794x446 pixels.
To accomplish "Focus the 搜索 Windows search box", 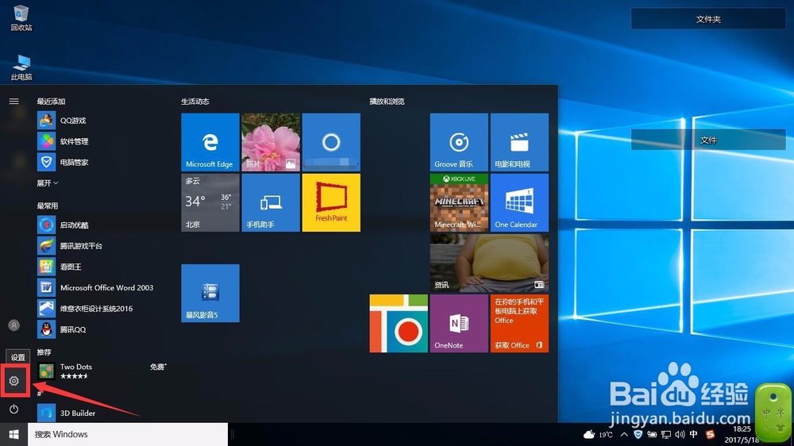I will coord(128,434).
